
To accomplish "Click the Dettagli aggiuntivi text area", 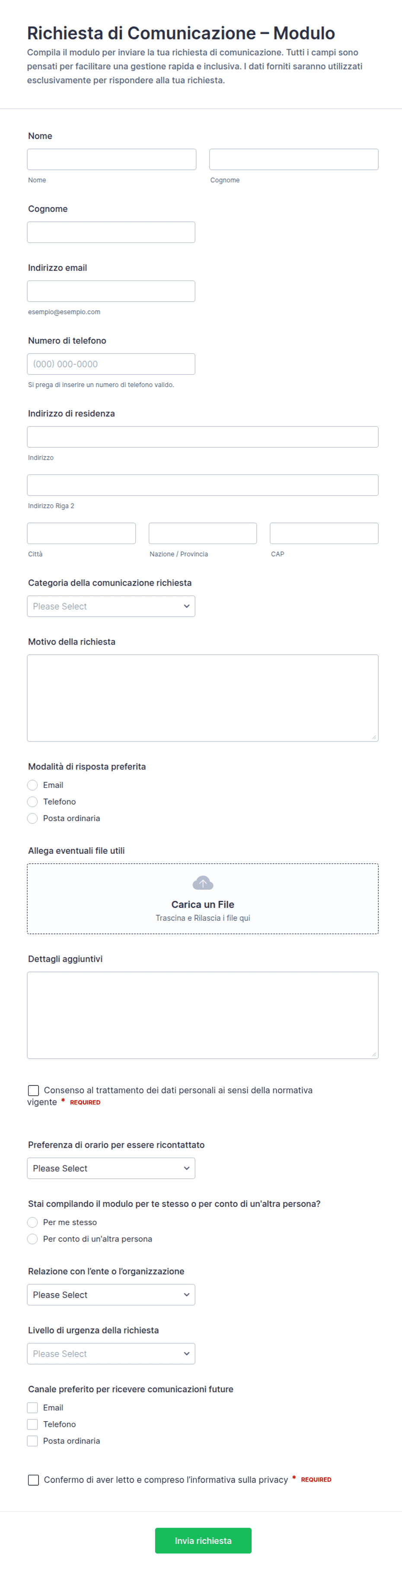I will [203, 1015].
